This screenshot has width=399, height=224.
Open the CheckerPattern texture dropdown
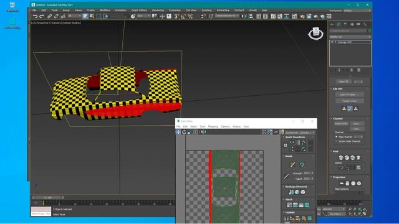[300, 133]
